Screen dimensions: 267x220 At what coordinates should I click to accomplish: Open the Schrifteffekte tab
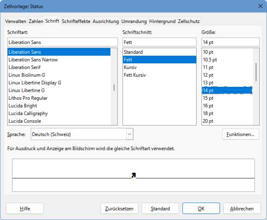tap(76, 22)
